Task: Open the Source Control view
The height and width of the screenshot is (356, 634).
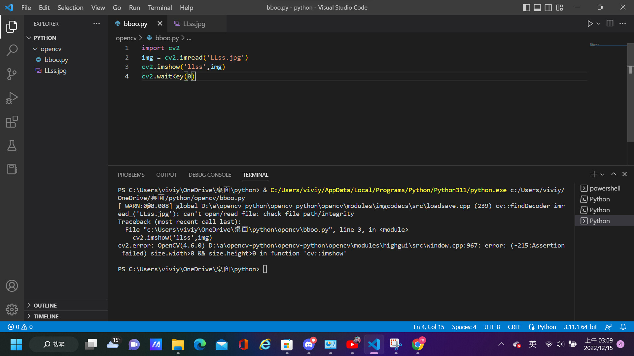Action: 12,74
